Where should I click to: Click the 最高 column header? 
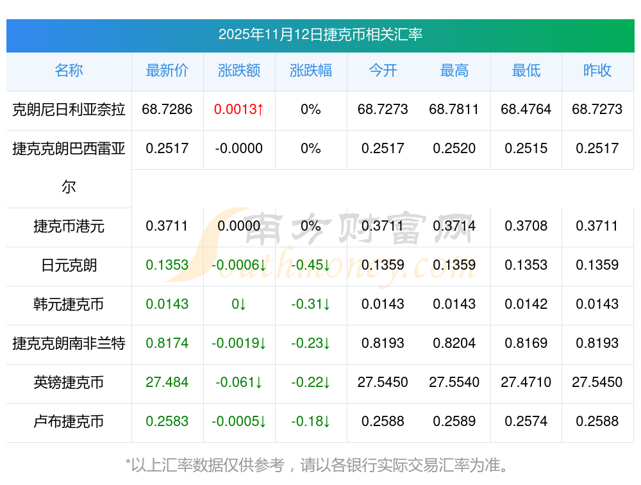coord(454,70)
